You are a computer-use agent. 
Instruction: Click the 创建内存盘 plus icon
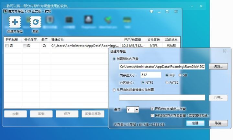[15, 22]
